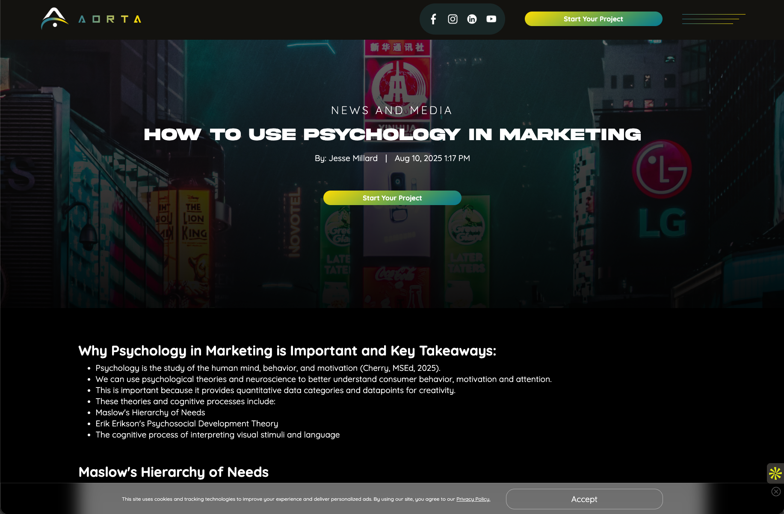Viewport: 784px width, 514px height.
Task: Click 'These theories and cognitive processes include'
Action: point(186,401)
